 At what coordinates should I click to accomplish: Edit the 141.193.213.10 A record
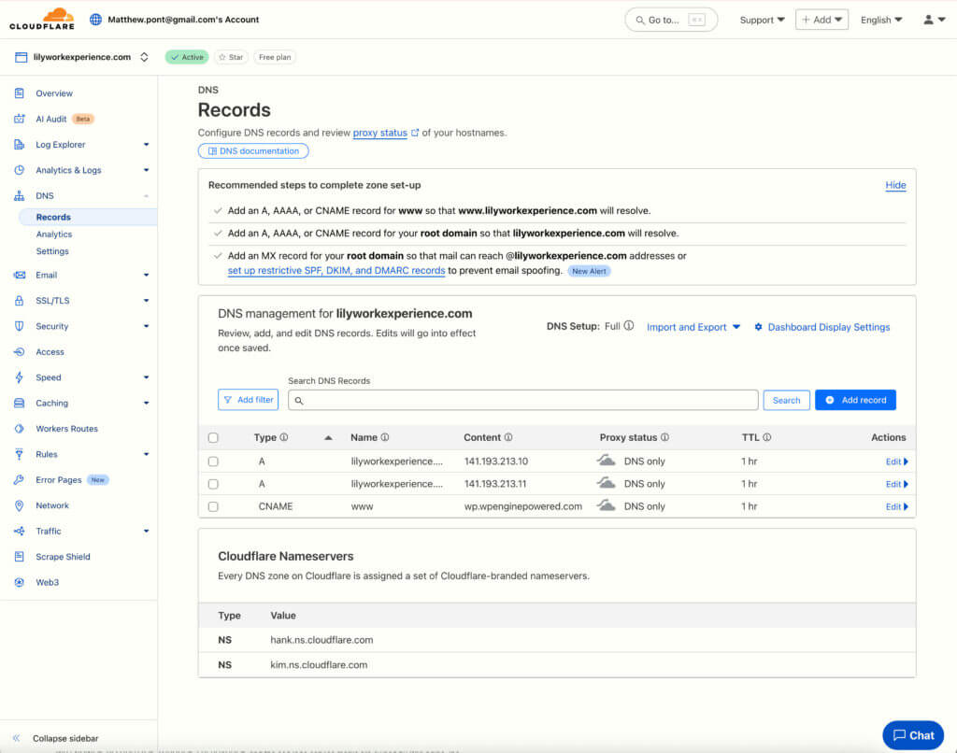pos(896,462)
